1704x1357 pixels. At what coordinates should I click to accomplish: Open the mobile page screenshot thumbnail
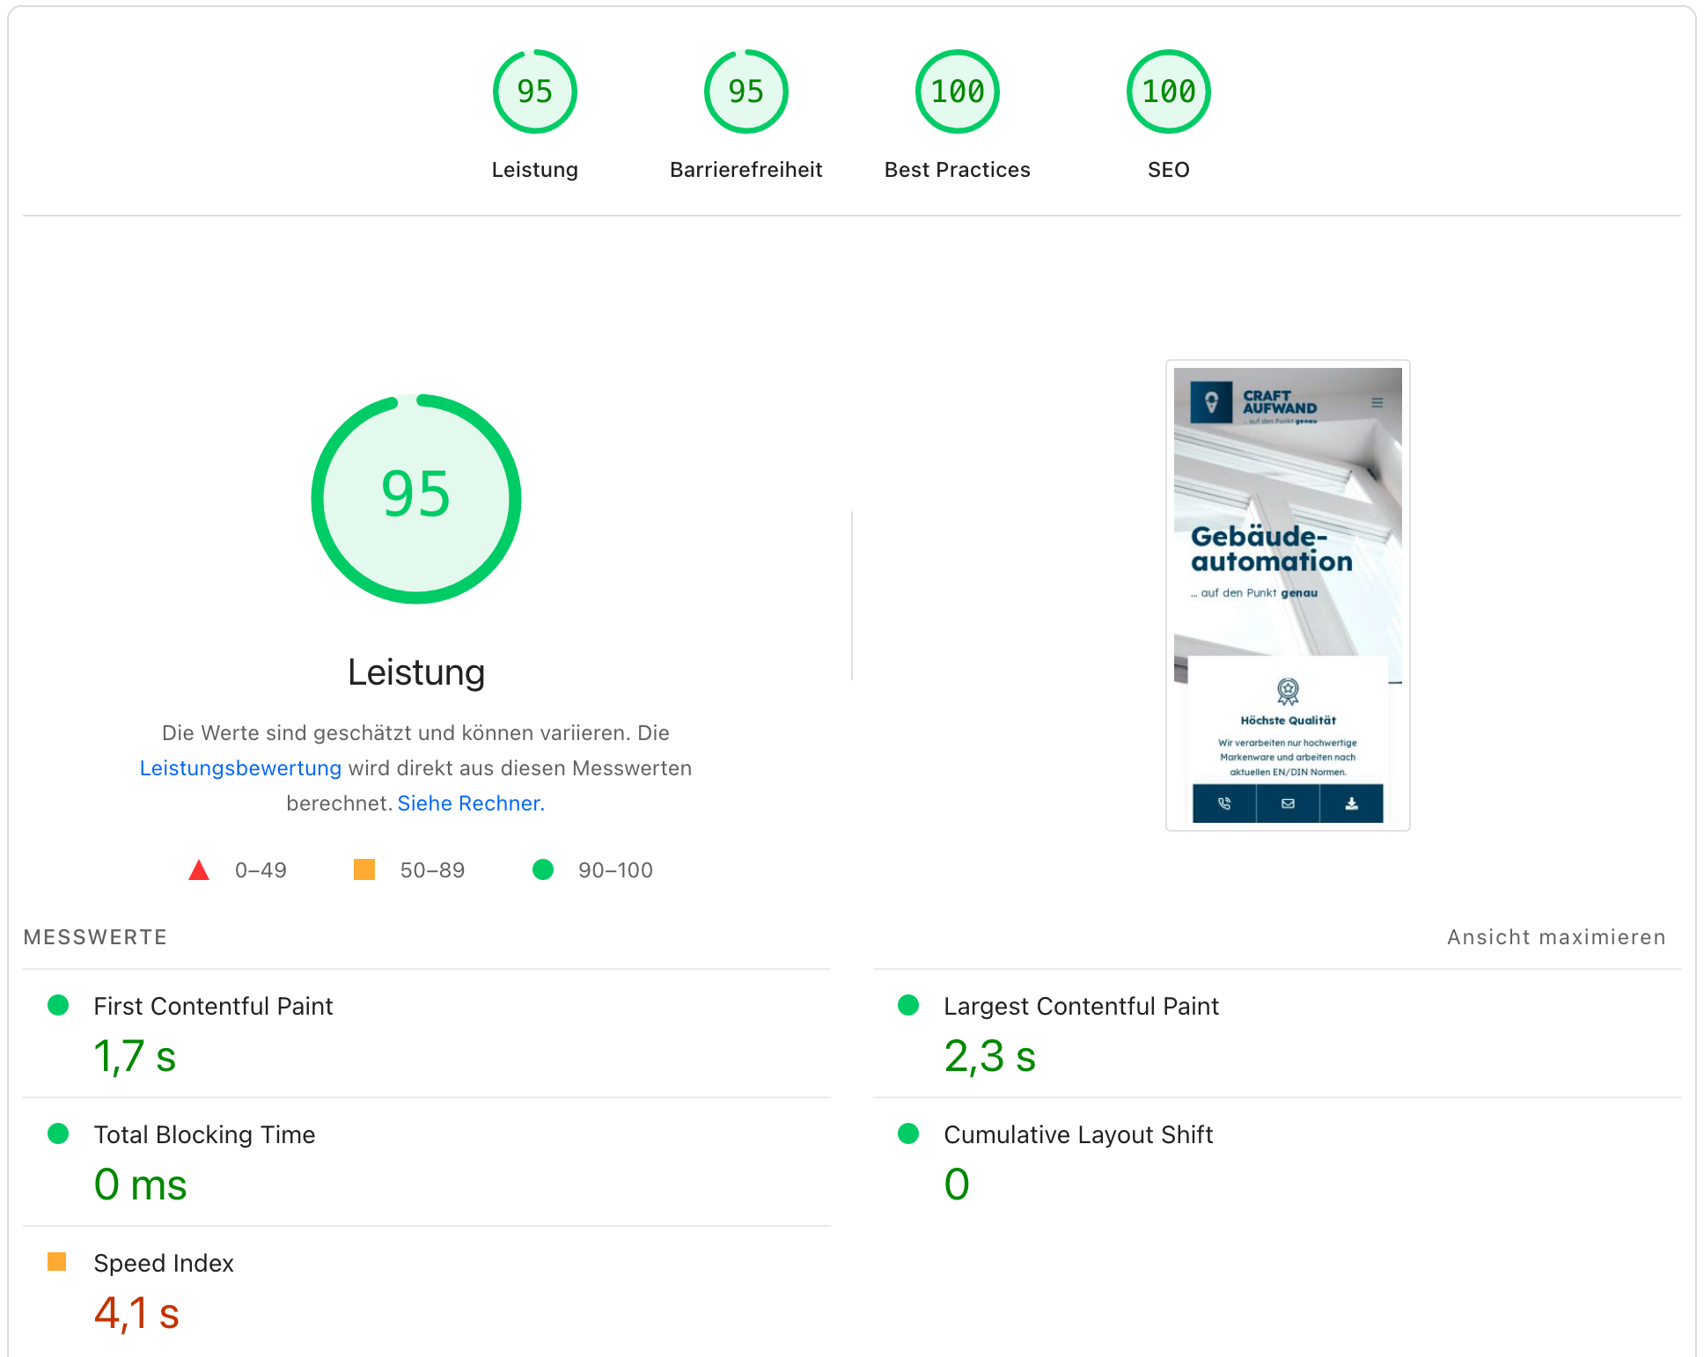[x=1288, y=595]
